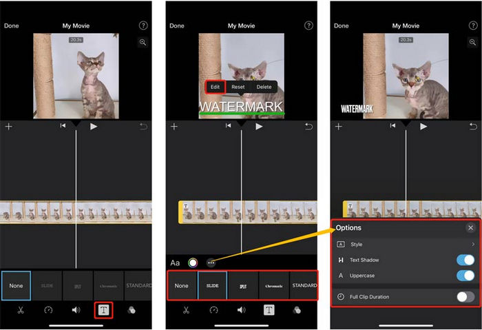482x330 pixels.
Task: Add media with plus in left screen
Action: 8,126
